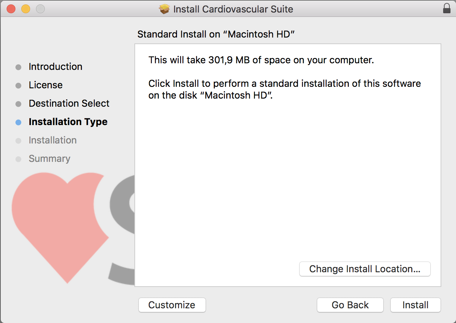Screen dimensions: 456x323
Task: Open the Customize options
Action: click(172, 305)
